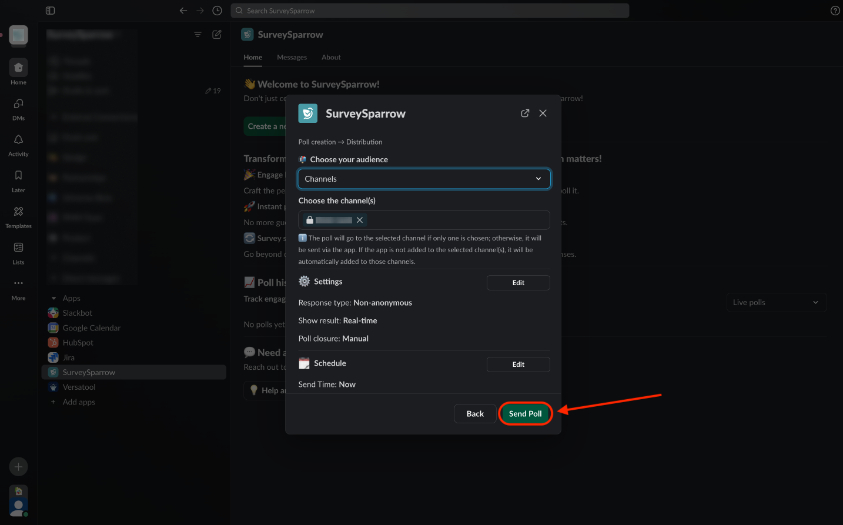Open the DMs sidebar icon
Screen dimensions: 843x525
coord(18,108)
